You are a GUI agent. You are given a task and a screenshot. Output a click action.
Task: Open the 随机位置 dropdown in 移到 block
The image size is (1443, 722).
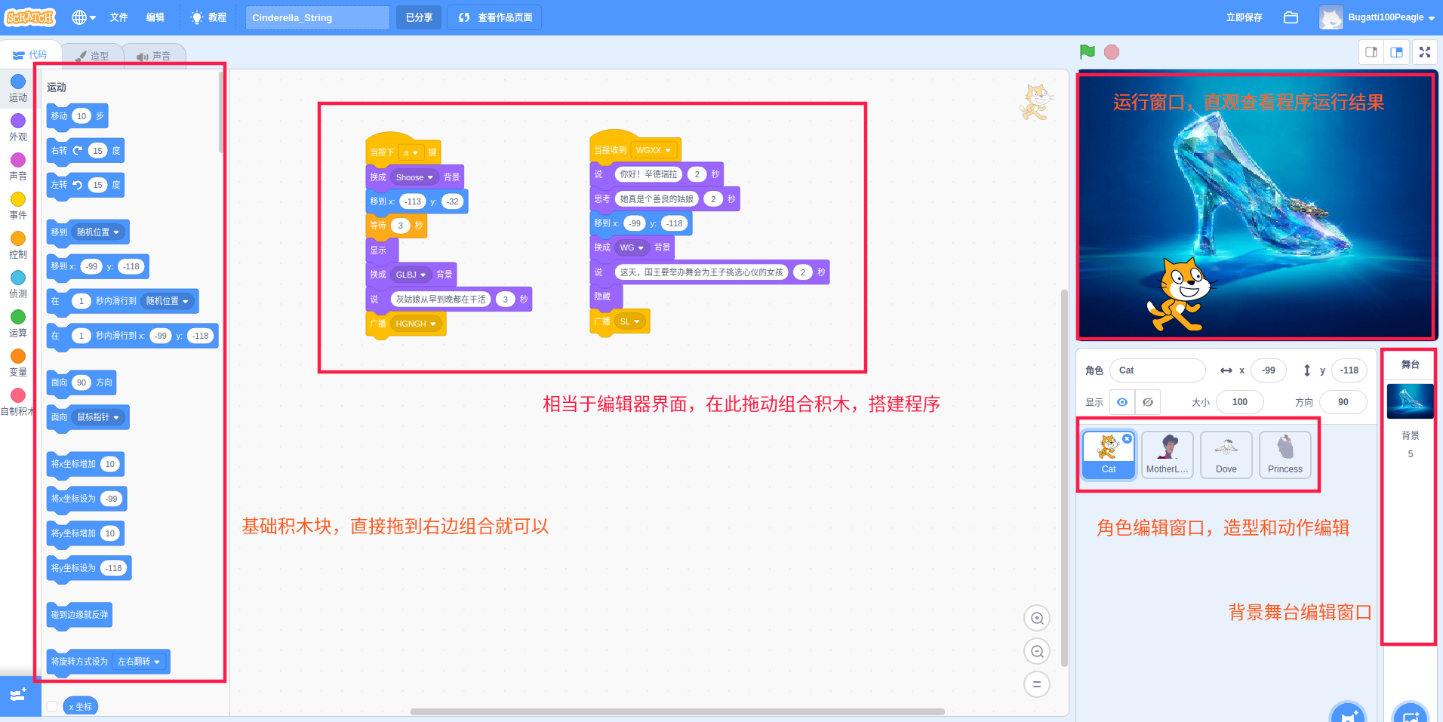[99, 232]
